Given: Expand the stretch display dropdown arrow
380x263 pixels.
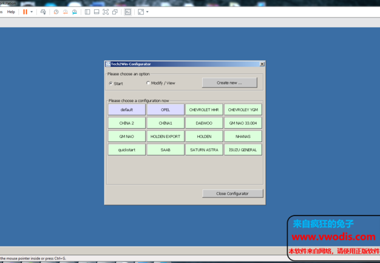Looking at the screenshot, I should (x=148, y=12).
